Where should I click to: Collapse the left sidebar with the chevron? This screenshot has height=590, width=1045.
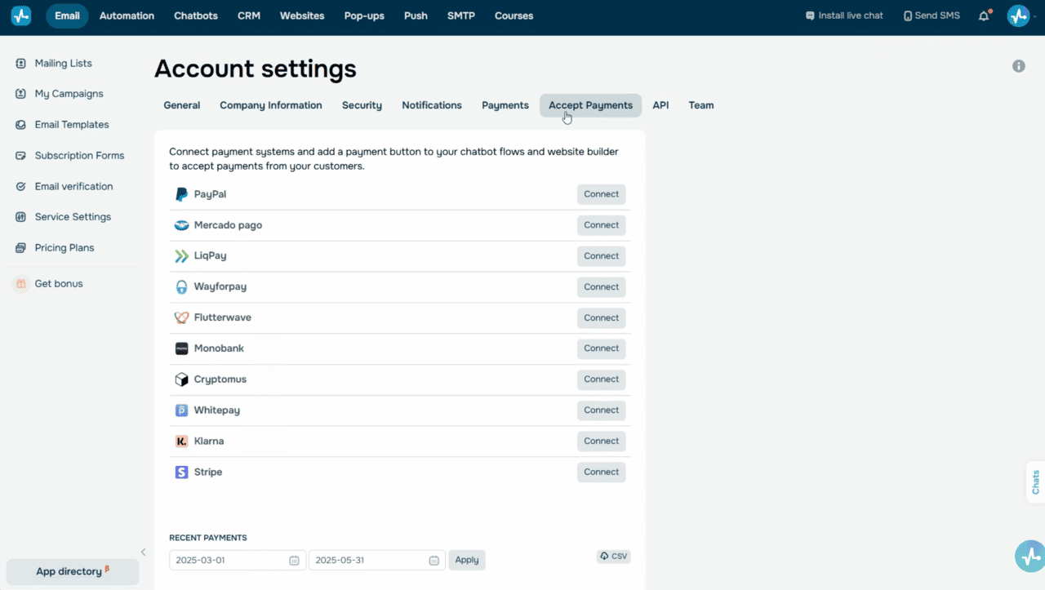tap(144, 552)
